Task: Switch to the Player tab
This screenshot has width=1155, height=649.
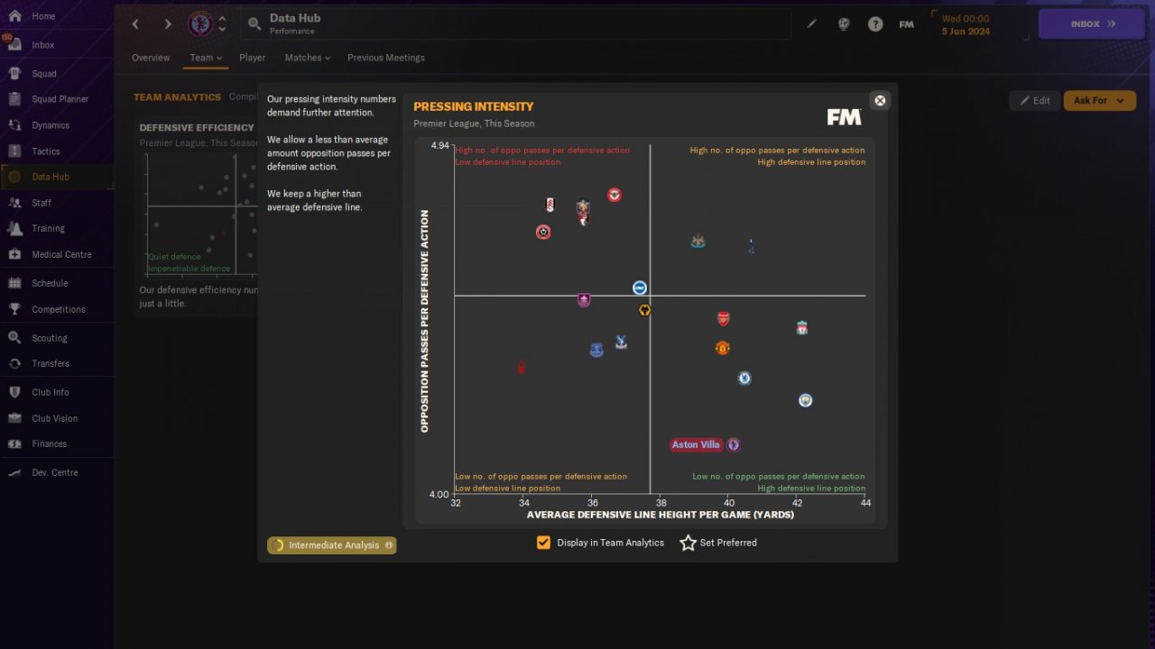Action: [x=253, y=58]
